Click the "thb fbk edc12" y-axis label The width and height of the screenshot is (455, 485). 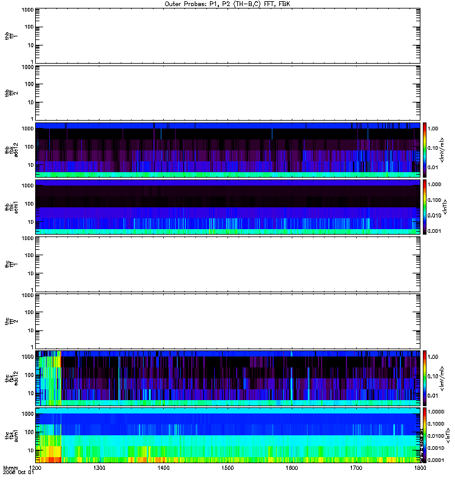click(12, 150)
